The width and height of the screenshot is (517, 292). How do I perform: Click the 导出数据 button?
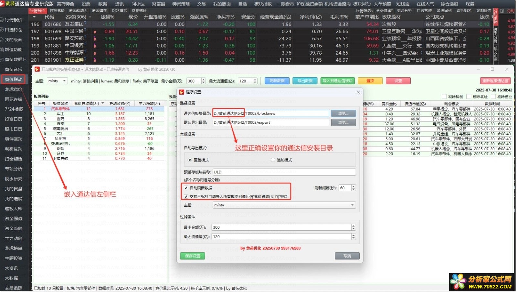click(305, 81)
